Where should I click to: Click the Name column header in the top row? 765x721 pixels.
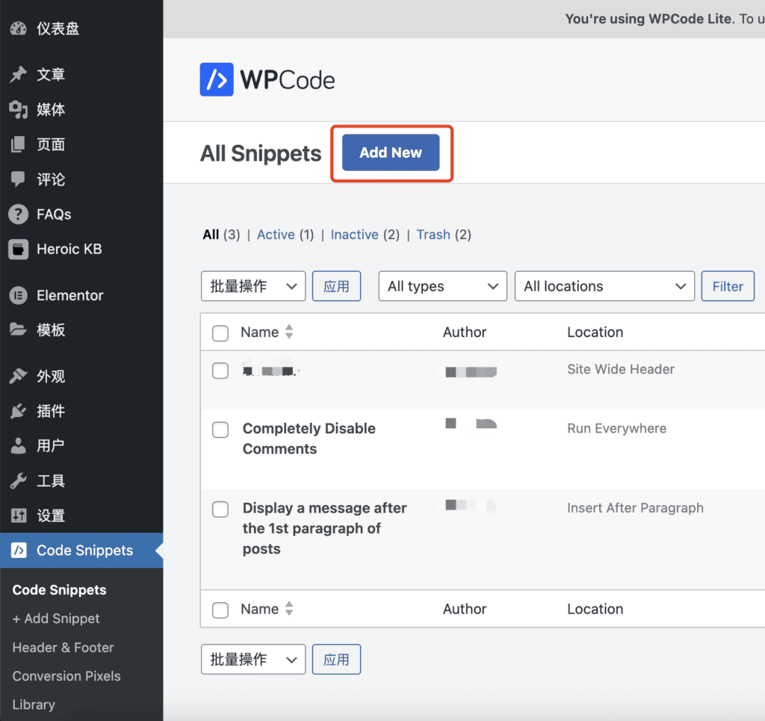pyautogui.click(x=259, y=332)
